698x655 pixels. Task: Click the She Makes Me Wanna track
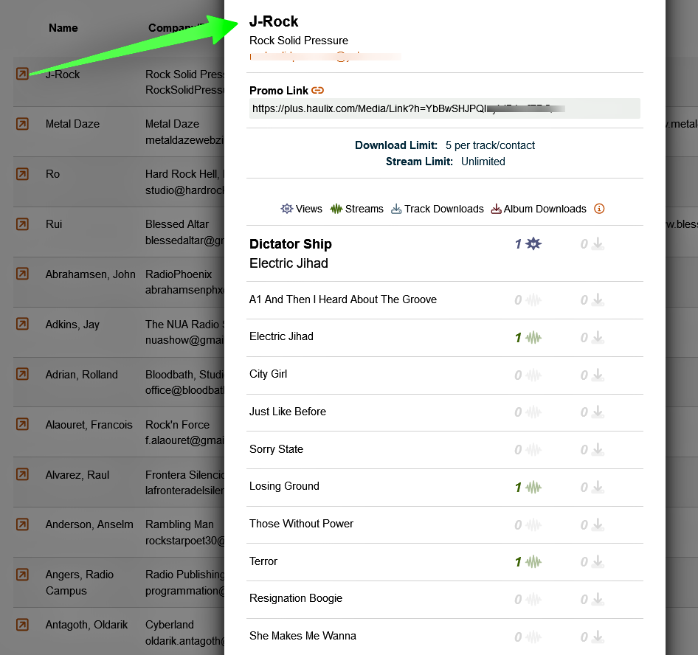click(303, 636)
